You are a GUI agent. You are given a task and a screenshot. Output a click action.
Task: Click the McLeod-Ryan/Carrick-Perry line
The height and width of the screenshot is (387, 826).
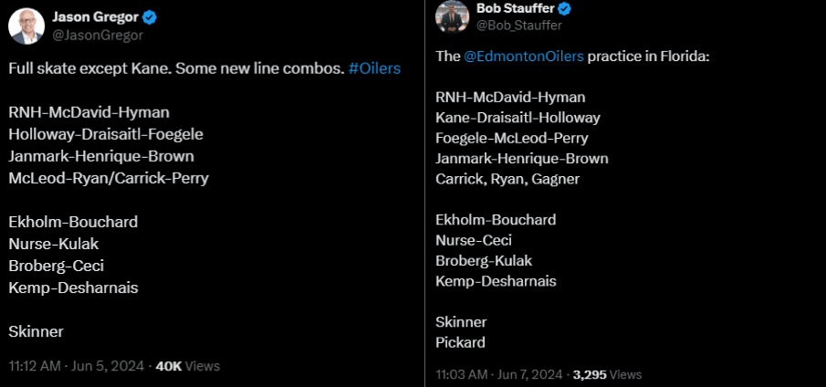pos(109,178)
